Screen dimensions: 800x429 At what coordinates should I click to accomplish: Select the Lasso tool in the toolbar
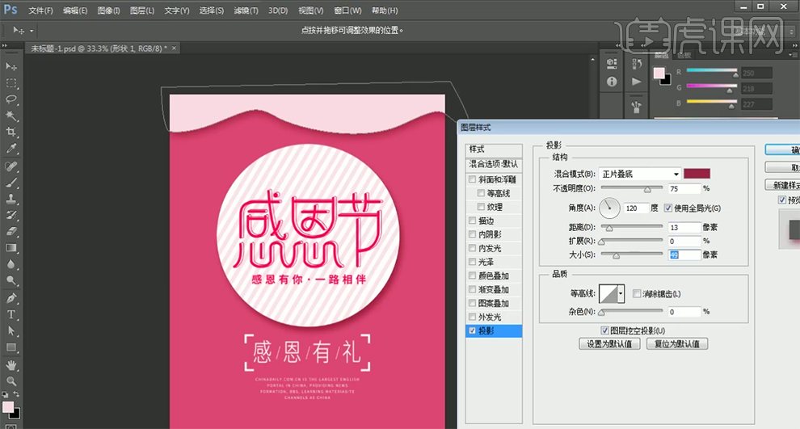click(x=11, y=99)
